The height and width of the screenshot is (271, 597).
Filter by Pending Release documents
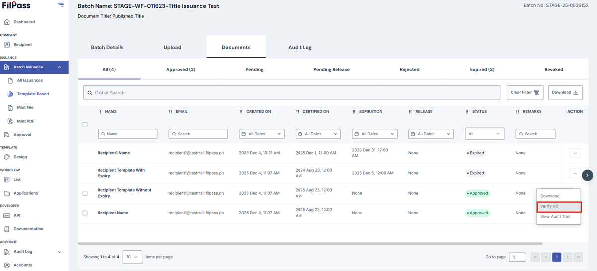point(331,69)
